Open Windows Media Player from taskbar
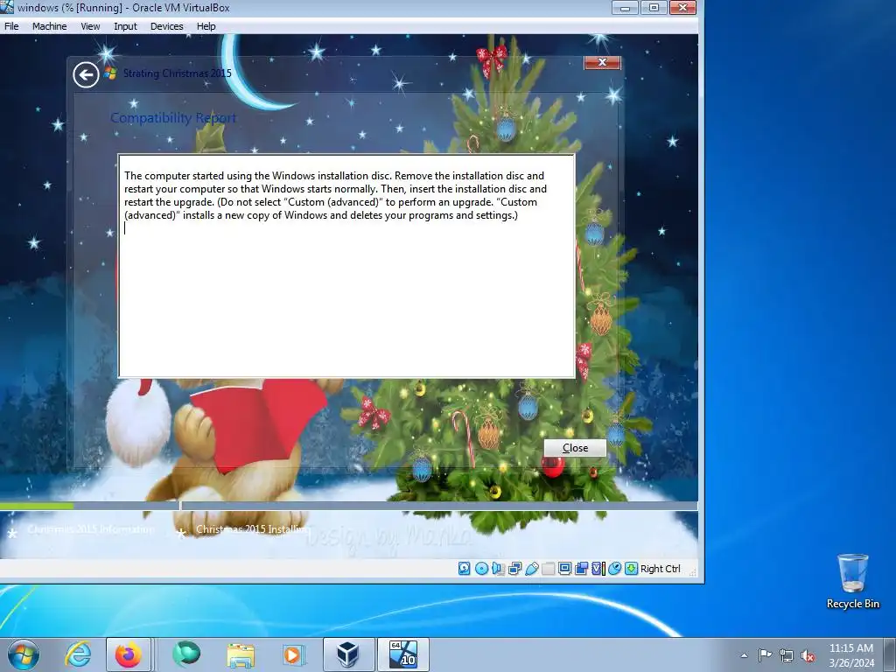The height and width of the screenshot is (672, 896). click(x=294, y=654)
